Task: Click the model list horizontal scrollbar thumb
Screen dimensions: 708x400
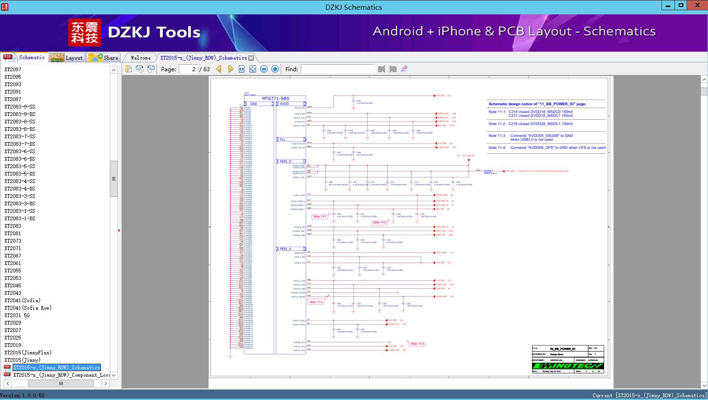Action: coord(61,383)
